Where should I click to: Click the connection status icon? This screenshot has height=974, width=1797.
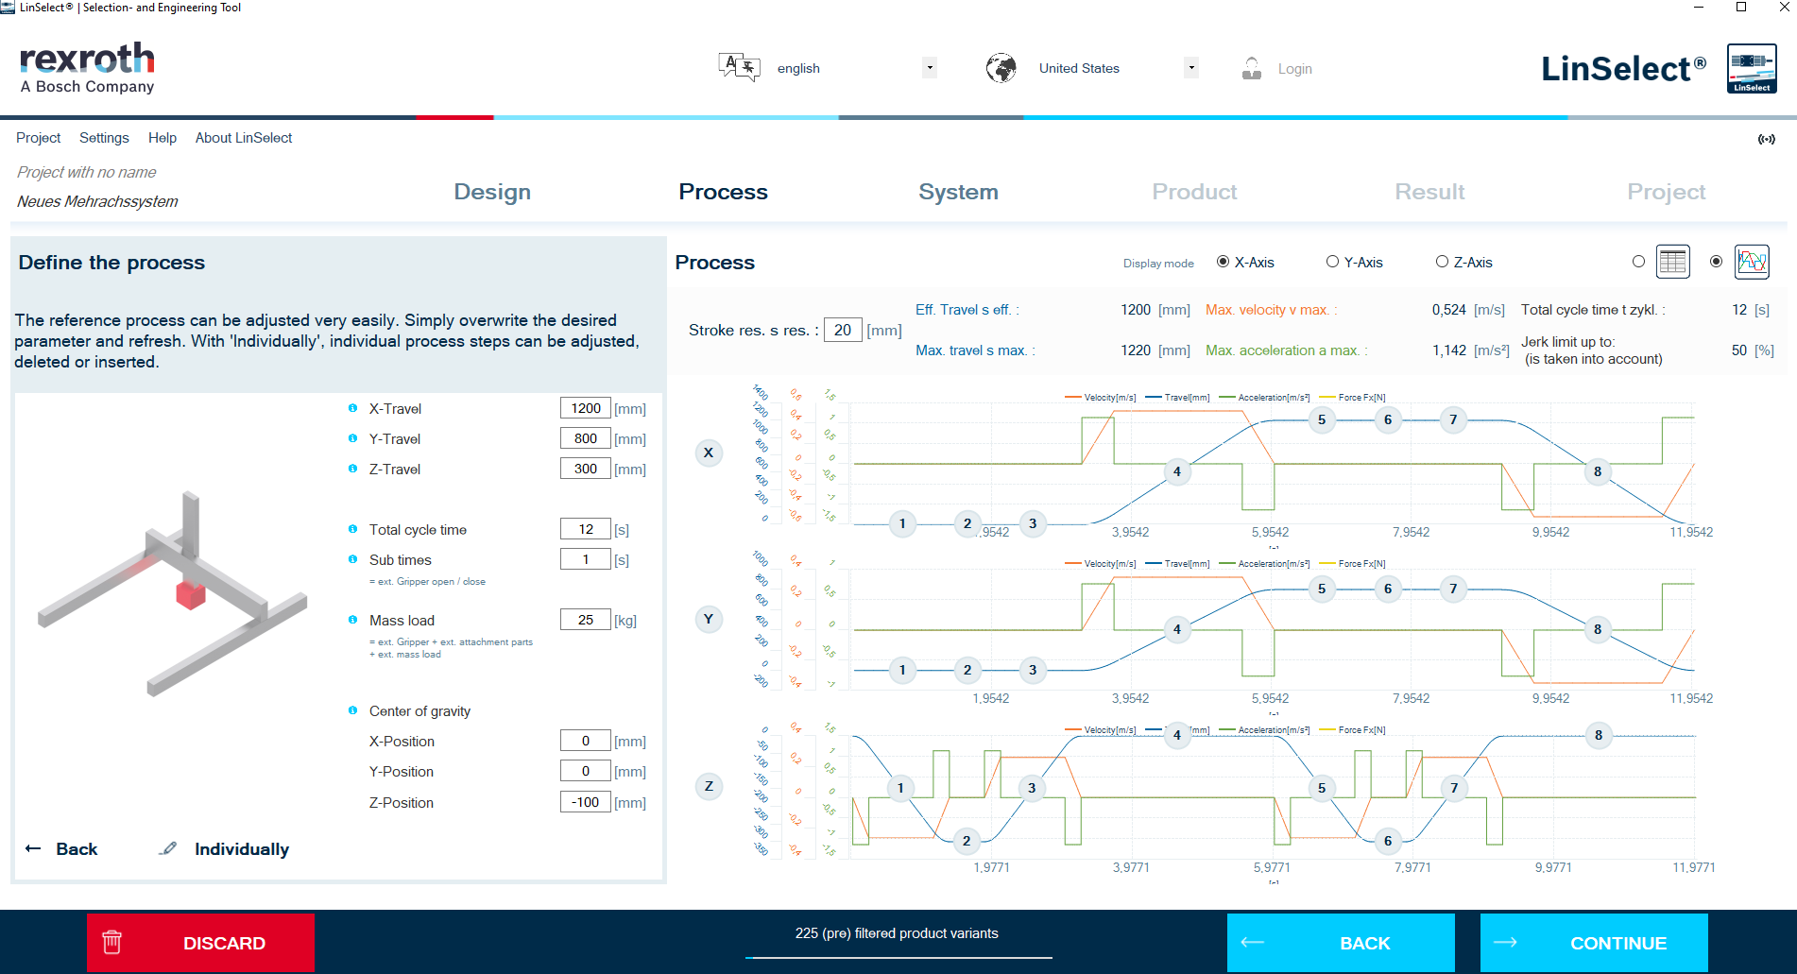pyautogui.click(x=1766, y=139)
